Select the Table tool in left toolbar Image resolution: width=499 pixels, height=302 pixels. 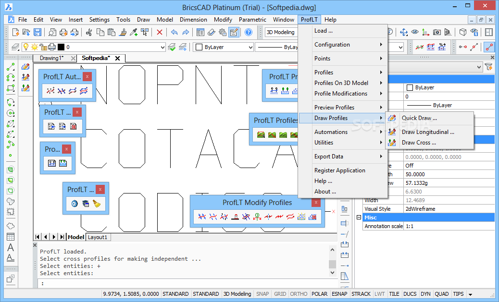coord(11,237)
